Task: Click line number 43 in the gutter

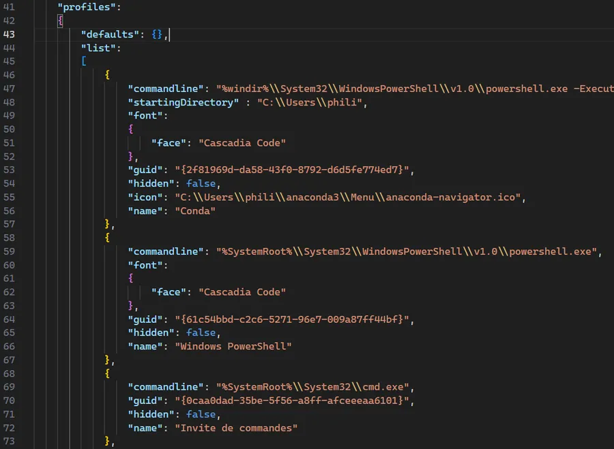Action: (9, 34)
